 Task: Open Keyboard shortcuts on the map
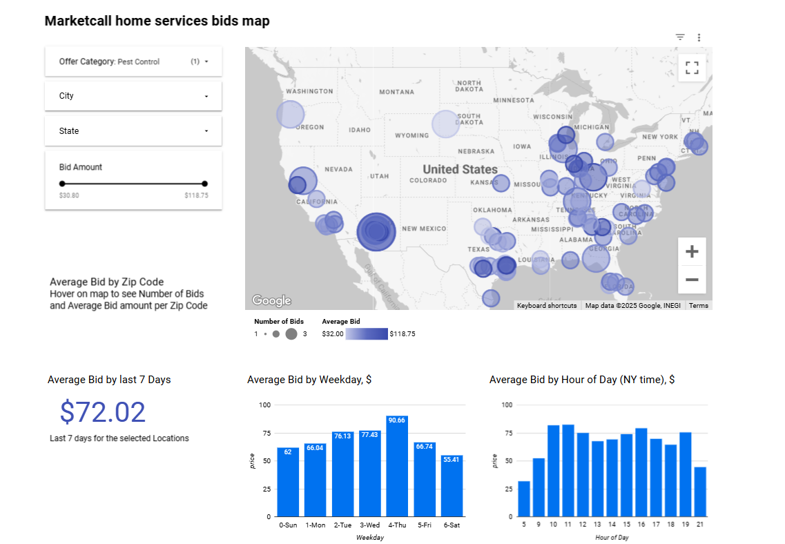547,305
